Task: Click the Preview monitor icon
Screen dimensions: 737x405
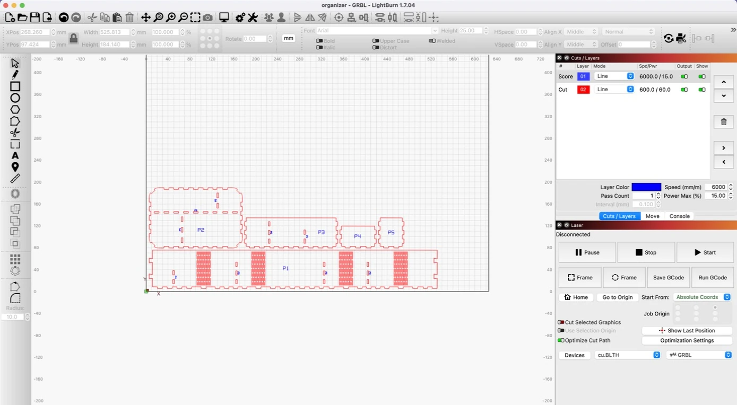Action: click(x=224, y=17)
